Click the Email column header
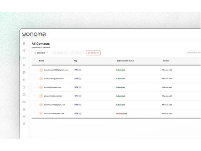The width and height of the screenshot is (201, 151). click(41, 61)
